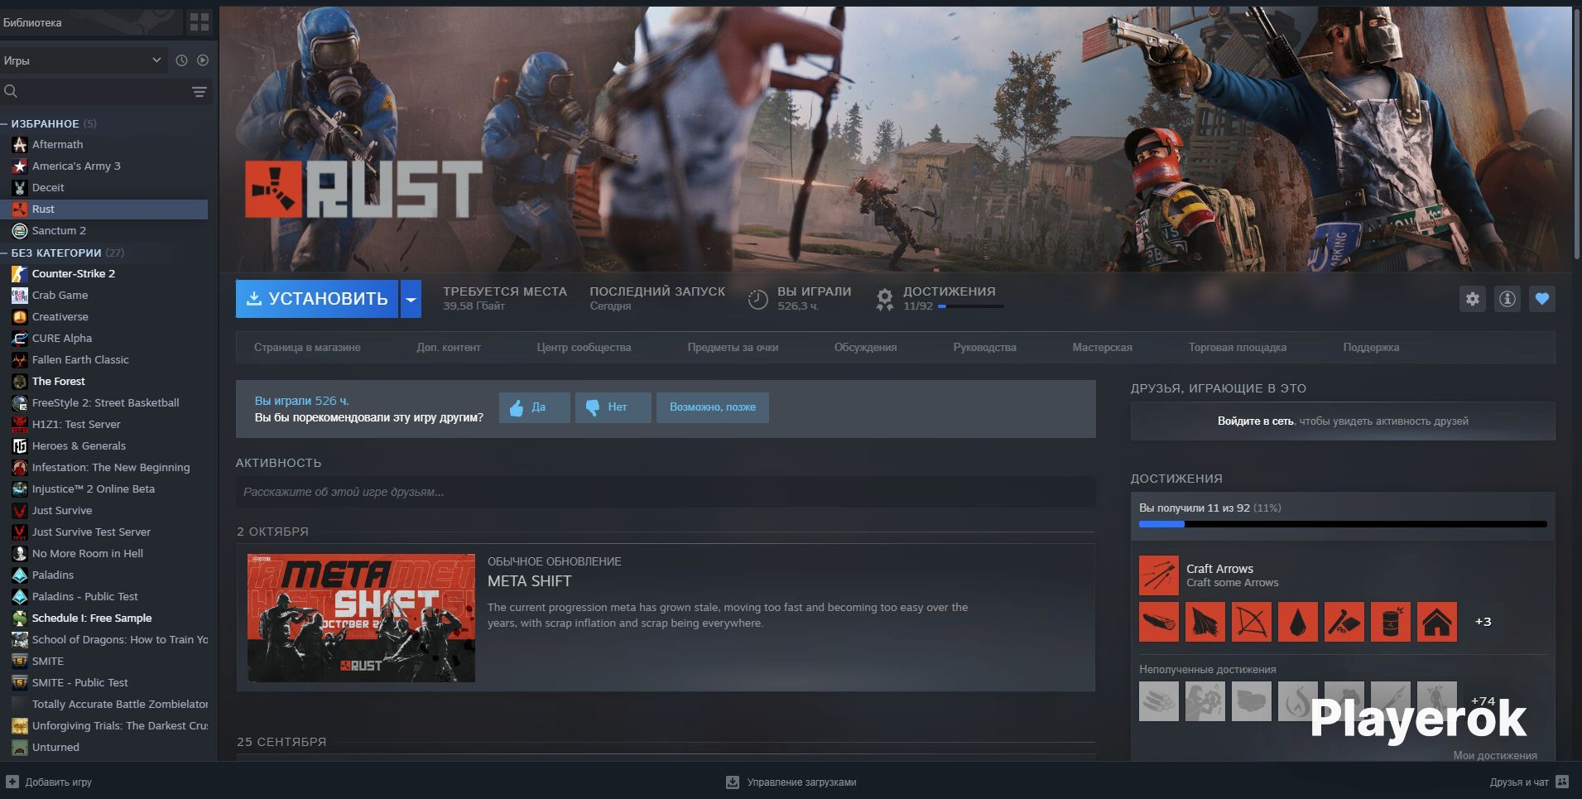Toggle ready-to-play games filter
Screen dimensions: 1582x799
[203, 60]
